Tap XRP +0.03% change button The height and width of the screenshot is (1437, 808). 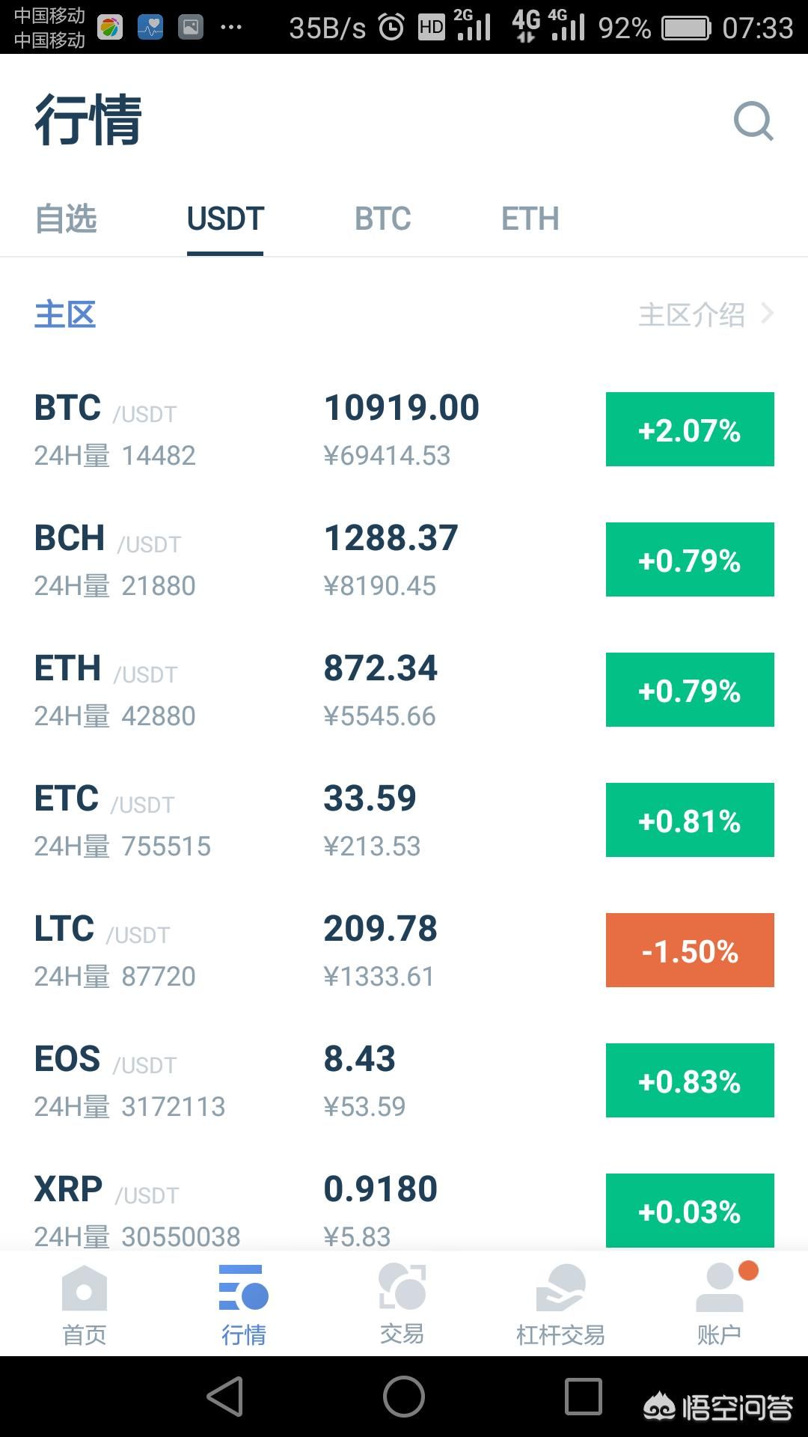point(690,1210)
